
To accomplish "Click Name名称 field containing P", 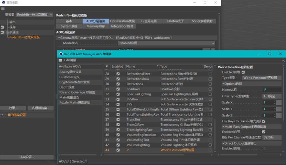I will point(272,90).
